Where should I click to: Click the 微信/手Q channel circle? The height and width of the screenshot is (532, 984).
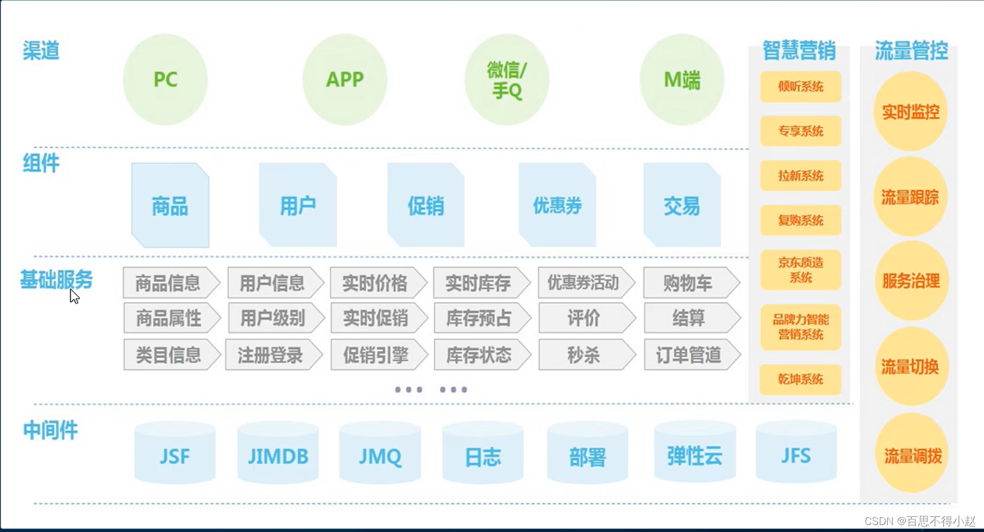506,79
